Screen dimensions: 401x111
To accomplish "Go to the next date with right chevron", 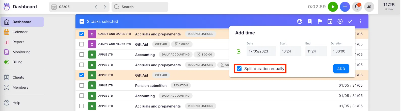I will (105, 7).
